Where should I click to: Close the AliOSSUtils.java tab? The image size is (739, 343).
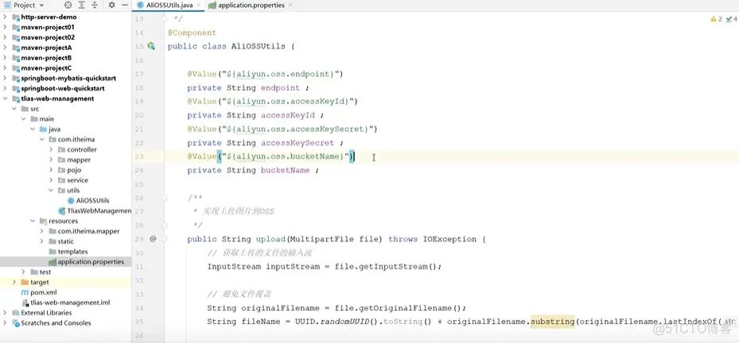[197, 6]
